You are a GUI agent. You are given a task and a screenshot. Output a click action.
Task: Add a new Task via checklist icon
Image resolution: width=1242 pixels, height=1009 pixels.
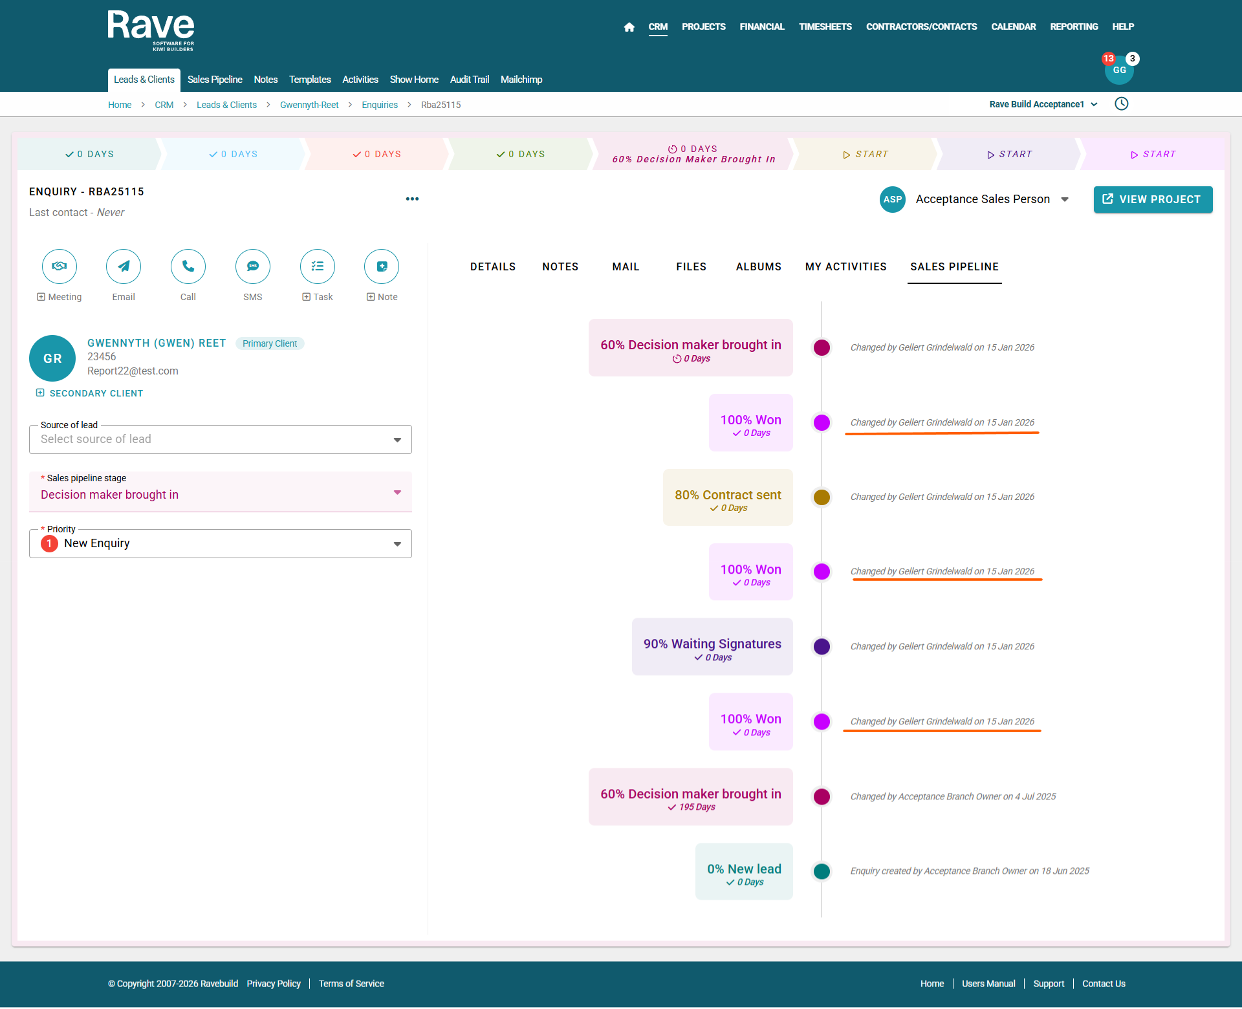point(318,266)
